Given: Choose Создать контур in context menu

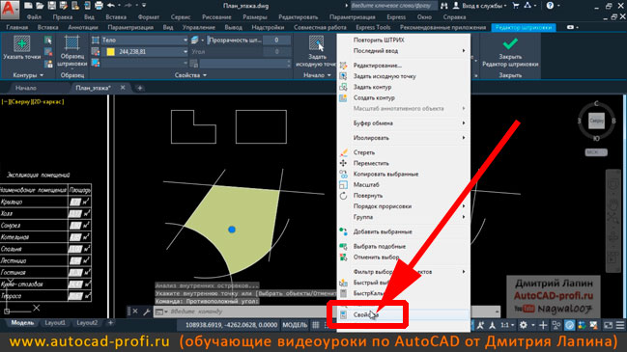Looking at the screenshot, I should pyautogui.click(x=404, y=97).
